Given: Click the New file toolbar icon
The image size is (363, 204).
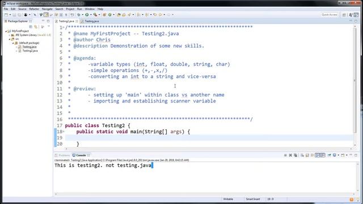Looking at the screenshot, I should [x=6, y=15].
